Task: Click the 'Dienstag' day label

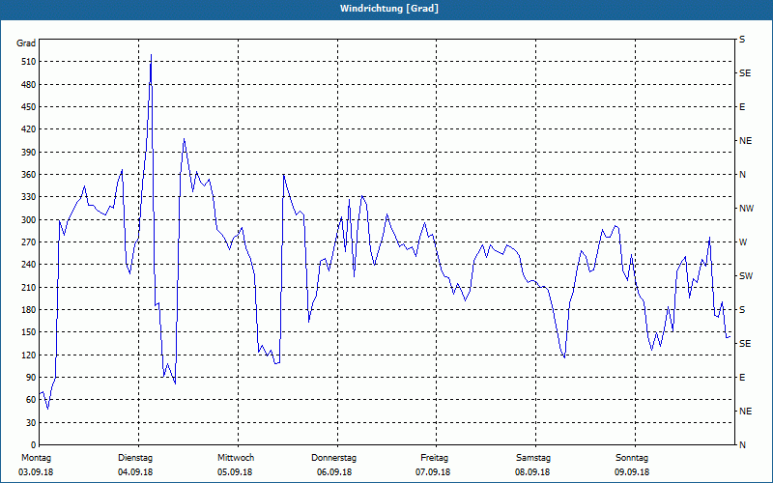Action: (x=135, y=458)
